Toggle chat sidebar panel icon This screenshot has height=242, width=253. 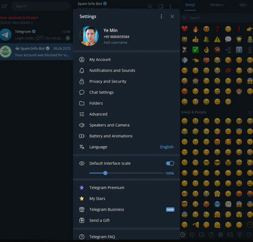(x=161, y=6)
